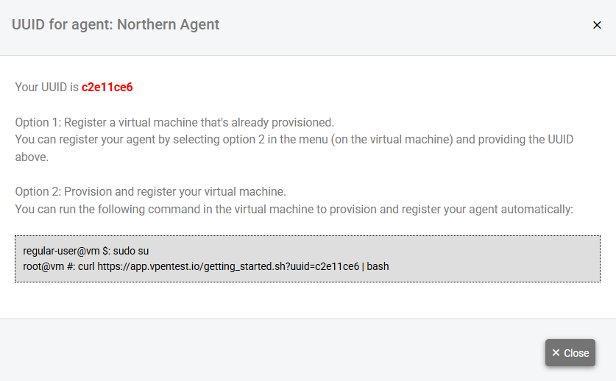Click the dialog title 'UUID for agent'
Image resolution: width=616 pixels, height=381 pixels.
click(x=62, y=24)
